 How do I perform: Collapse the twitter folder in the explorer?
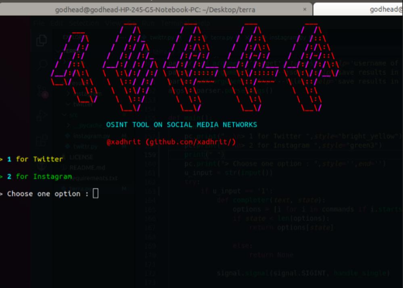(83, 104)
